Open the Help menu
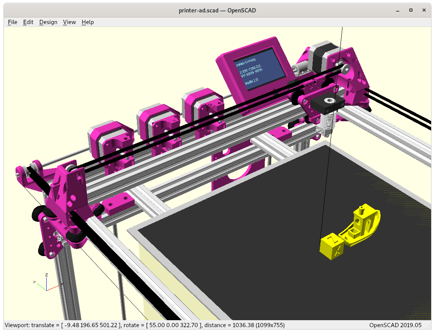Image resolution: width=435 pixels, height=333 pixels. (x=87, y=22)
